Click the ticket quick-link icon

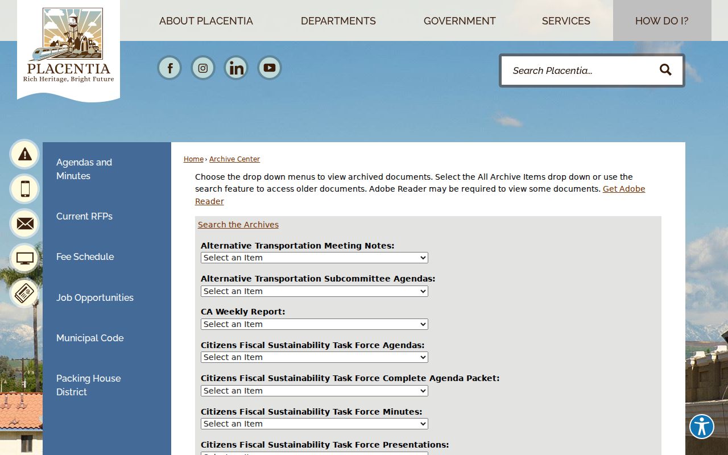(24, 293)
